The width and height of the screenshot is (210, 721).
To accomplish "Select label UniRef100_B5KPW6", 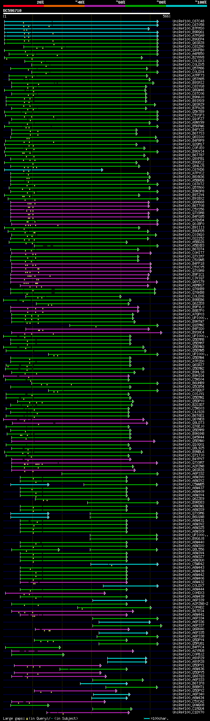I will point(188,126).
